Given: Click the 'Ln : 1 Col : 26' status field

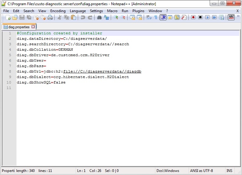Looking at the screenshot, I should (89, 171).
